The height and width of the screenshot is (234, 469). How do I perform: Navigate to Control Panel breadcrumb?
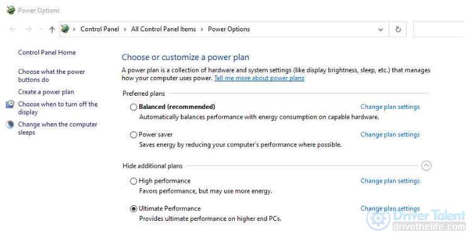(x=100, y=29)
